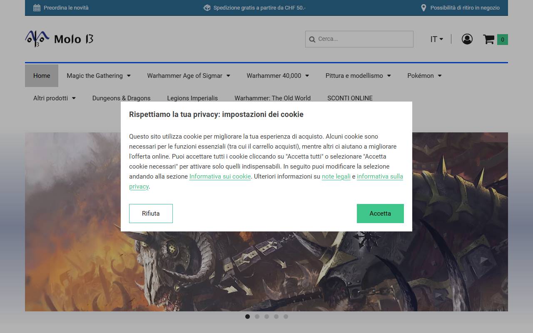Expand the Pokémon menu
533x333 pixels.
[424, 76]
